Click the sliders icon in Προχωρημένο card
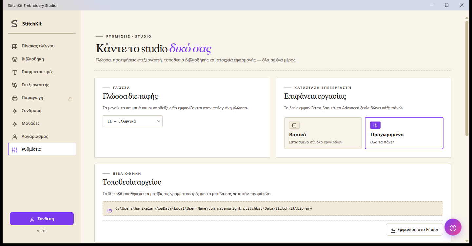 [x=375, y=125]
